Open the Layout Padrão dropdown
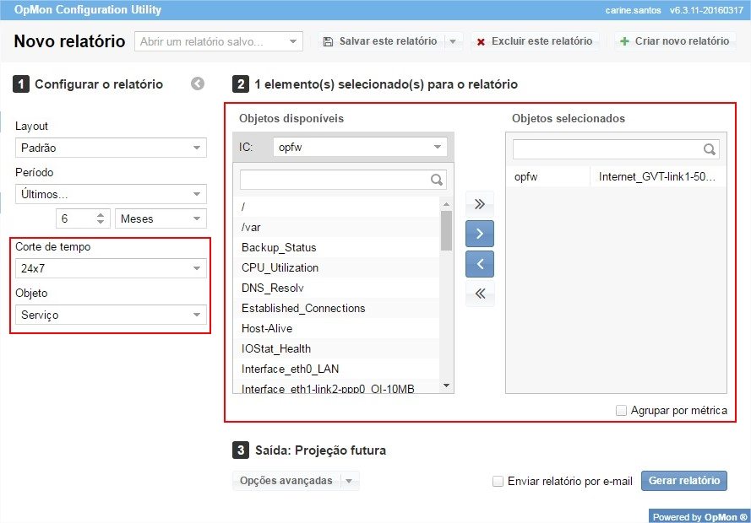 111,148
